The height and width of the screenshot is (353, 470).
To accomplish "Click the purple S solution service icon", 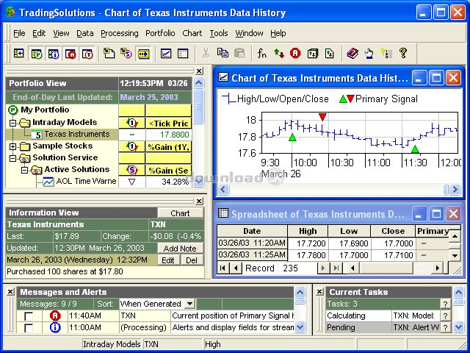I will (x=126, y=54).
